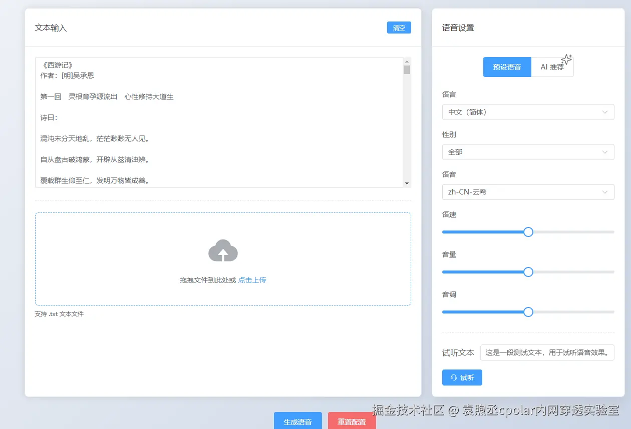Switch to the 预设语音 tab
This screenshot has width=631, height=429.
click(x=507, y=67)
